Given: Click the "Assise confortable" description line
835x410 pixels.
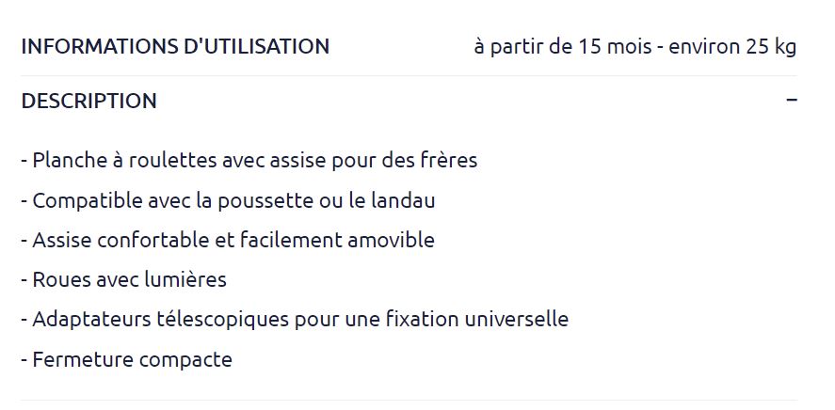Looking at the screenshot, I should click(228, 240).
